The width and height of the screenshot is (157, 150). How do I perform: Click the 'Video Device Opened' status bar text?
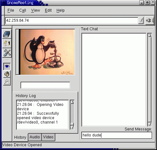pyautogui.click(x=22, y=145)
